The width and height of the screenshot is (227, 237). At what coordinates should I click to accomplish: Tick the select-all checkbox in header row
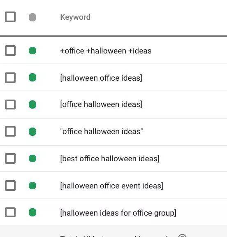click(x=10, y=17)
